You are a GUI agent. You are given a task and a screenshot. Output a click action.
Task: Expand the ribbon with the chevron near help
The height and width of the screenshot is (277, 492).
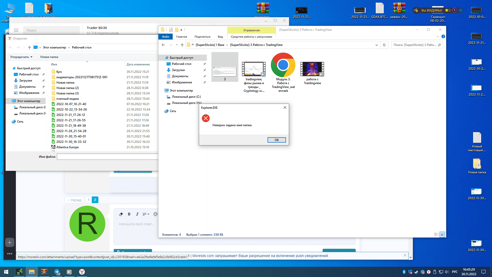[438, 37]
